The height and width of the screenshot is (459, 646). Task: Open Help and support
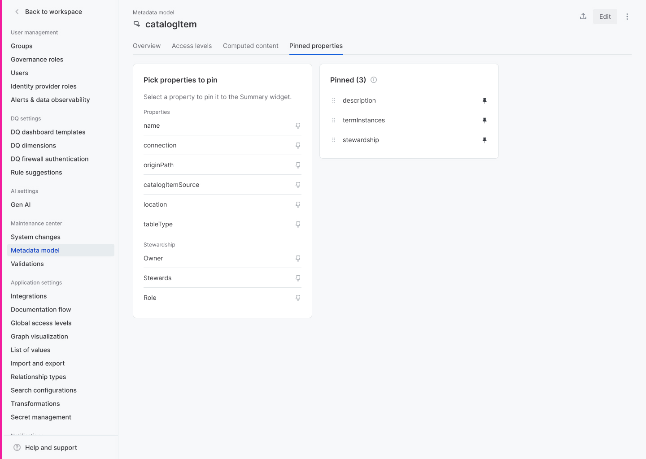tap(51, 447)
